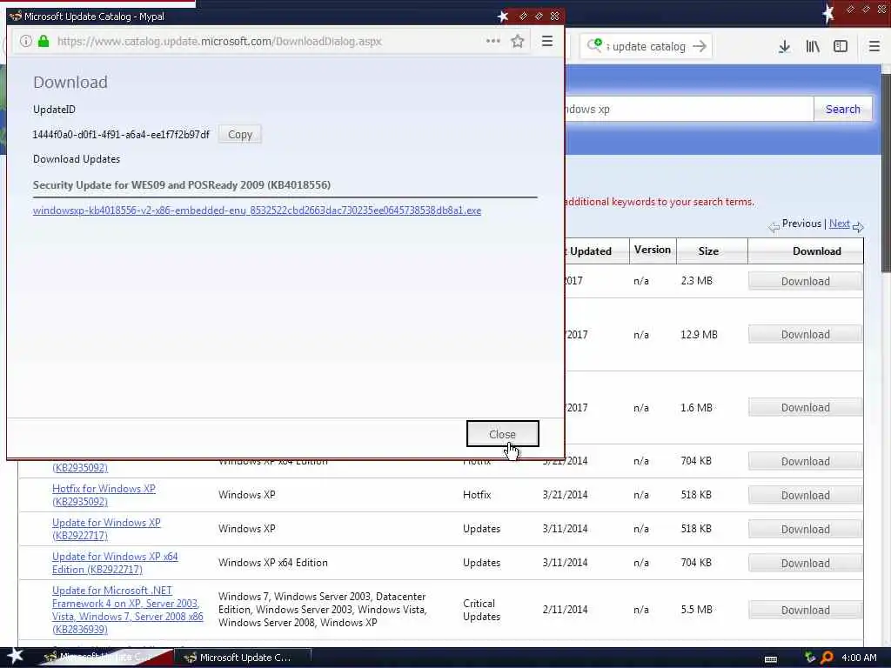The height and width of the screenshot is (668, 891).
Task: Click 'Windows XP x64 Edition' product cell
Action: 272,563
